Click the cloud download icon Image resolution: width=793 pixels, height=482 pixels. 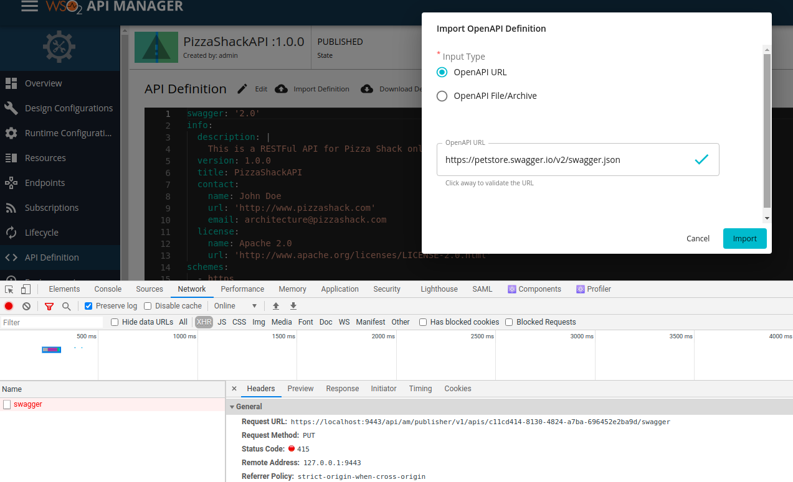click(367, 89)
